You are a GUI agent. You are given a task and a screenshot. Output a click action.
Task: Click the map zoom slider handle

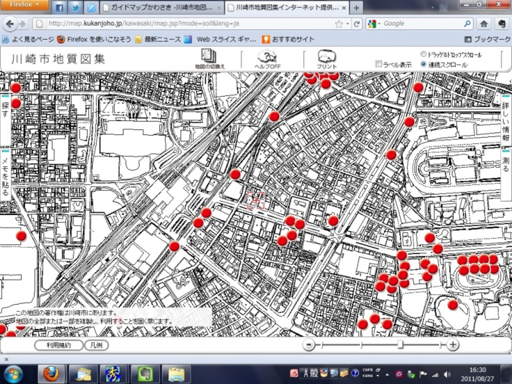pos(401,344)
